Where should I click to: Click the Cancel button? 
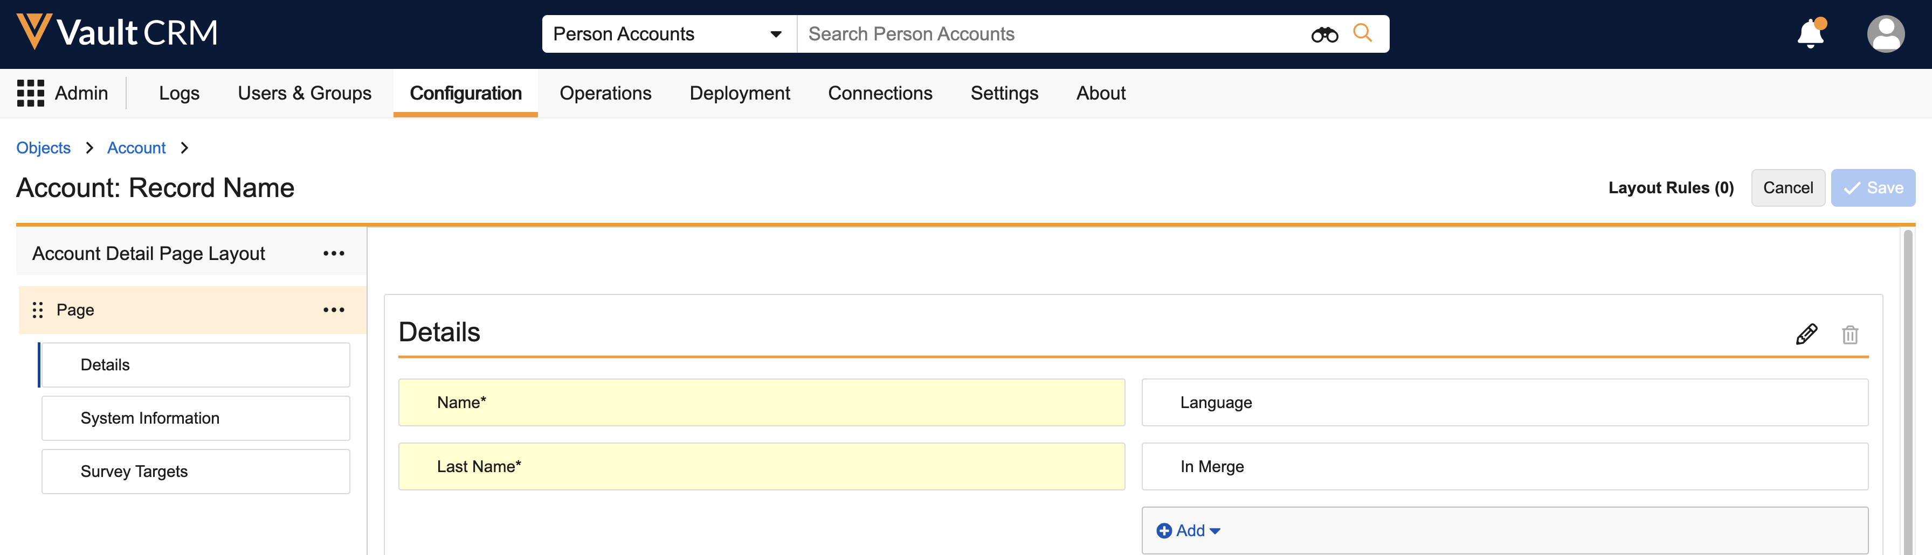click(x=1787, y=188)
